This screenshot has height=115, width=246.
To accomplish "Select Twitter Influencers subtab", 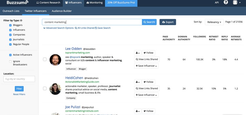I will pos(36,11).
